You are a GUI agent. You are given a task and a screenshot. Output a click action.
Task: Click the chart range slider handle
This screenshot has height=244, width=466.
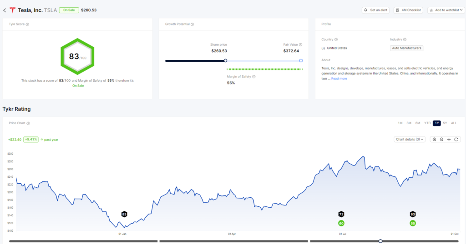pos(380,241)
